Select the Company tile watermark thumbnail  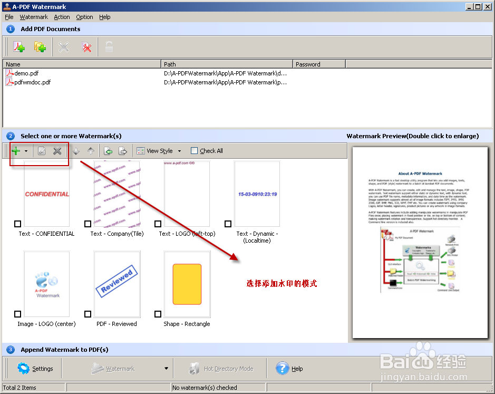[x=117, y=194]
